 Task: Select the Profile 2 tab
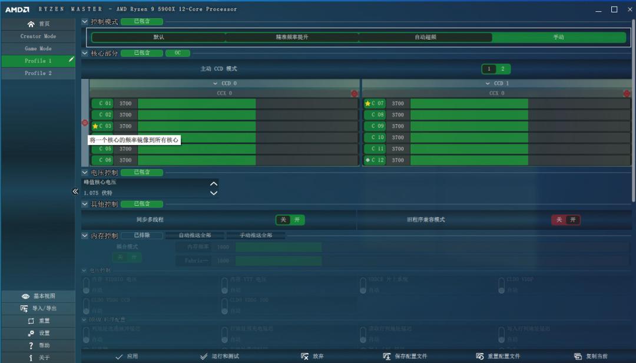(38, 73)
